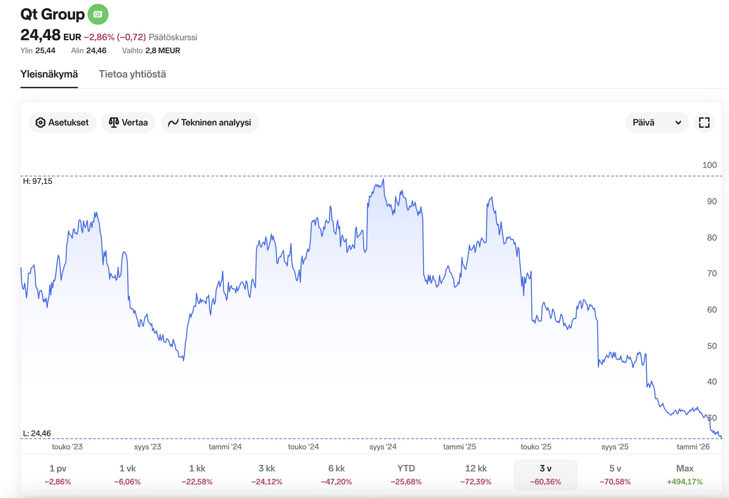This screenshot has width=729, height=498.
Task: Click the H: 97,15 high marker label
Action: (x=38, y=181)
